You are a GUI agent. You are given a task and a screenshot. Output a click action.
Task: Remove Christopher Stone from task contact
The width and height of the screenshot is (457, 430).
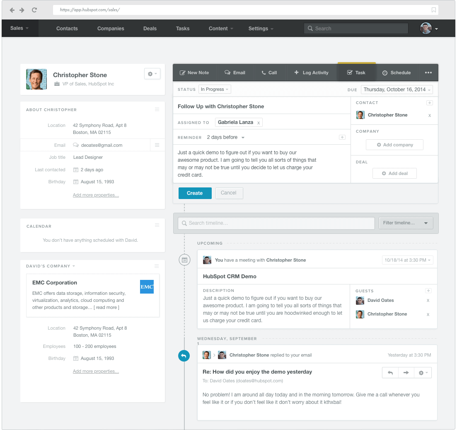point(430,116)
